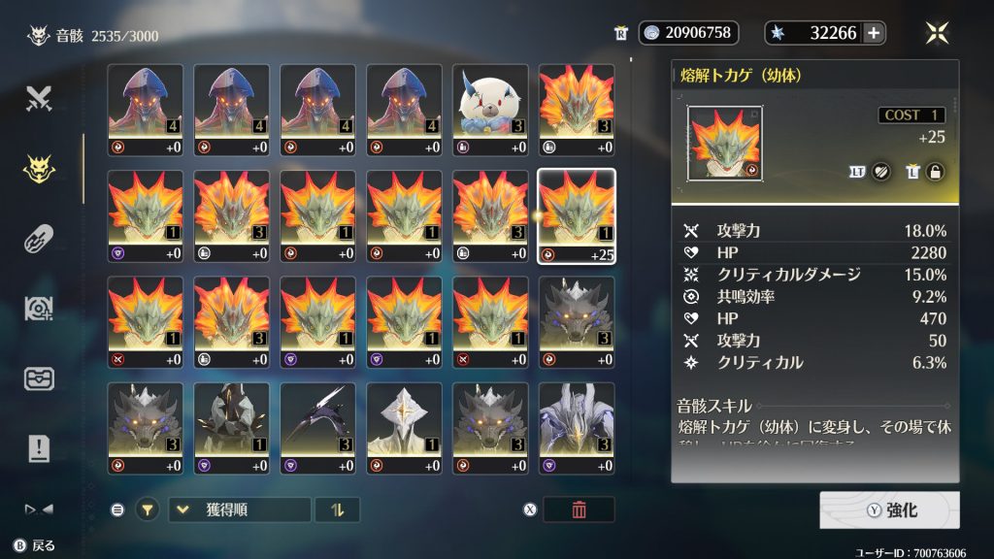The image size is (994, 559).
Task: Click the red trash bulk delete button
Action: coord(579,510)
